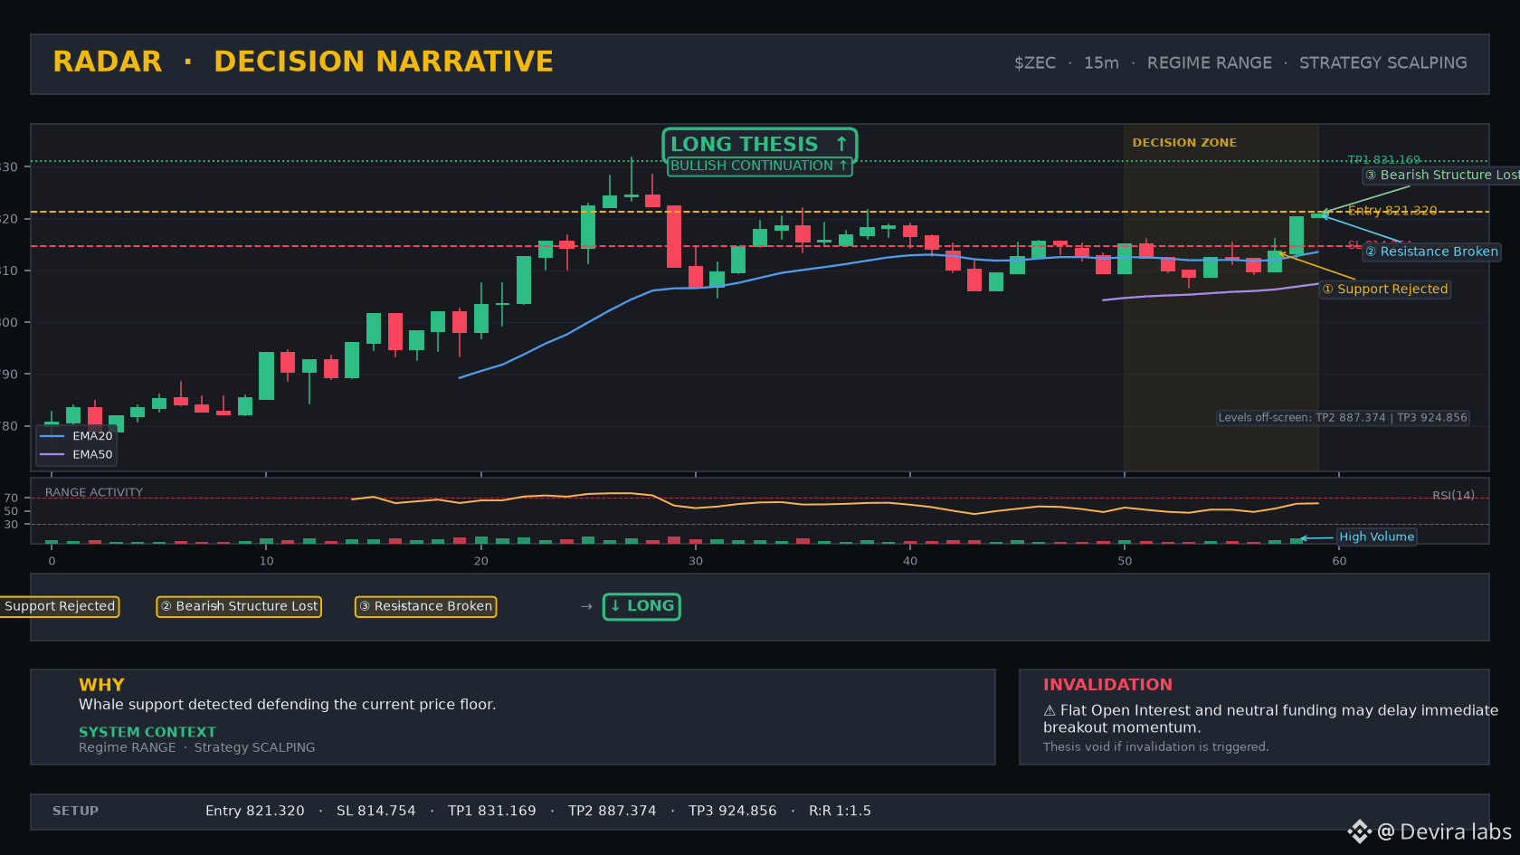
Task: Click TP2 887.374 in the setup bar
Action: pyautogui.click(x=613, y=811)
